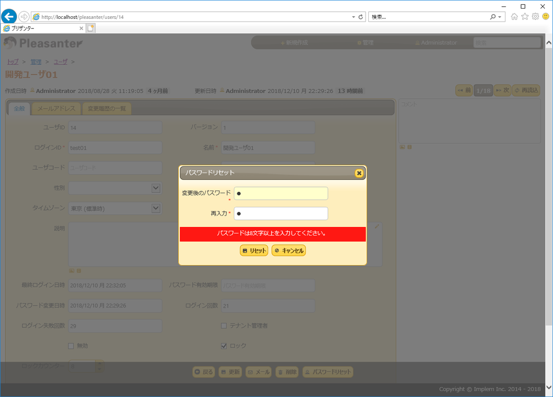Image resolution: width=553 pixels, height=397 pixels.
Task: Click the image icon under the 説明 box
Action: point(72,271)
